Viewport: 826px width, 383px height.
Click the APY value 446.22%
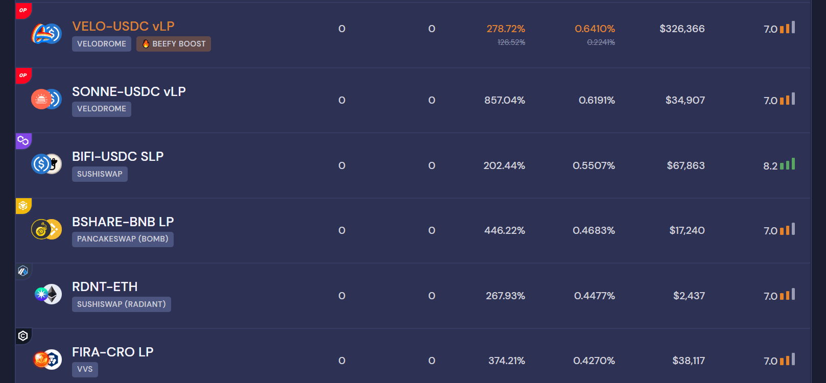(x=505, y=230)
